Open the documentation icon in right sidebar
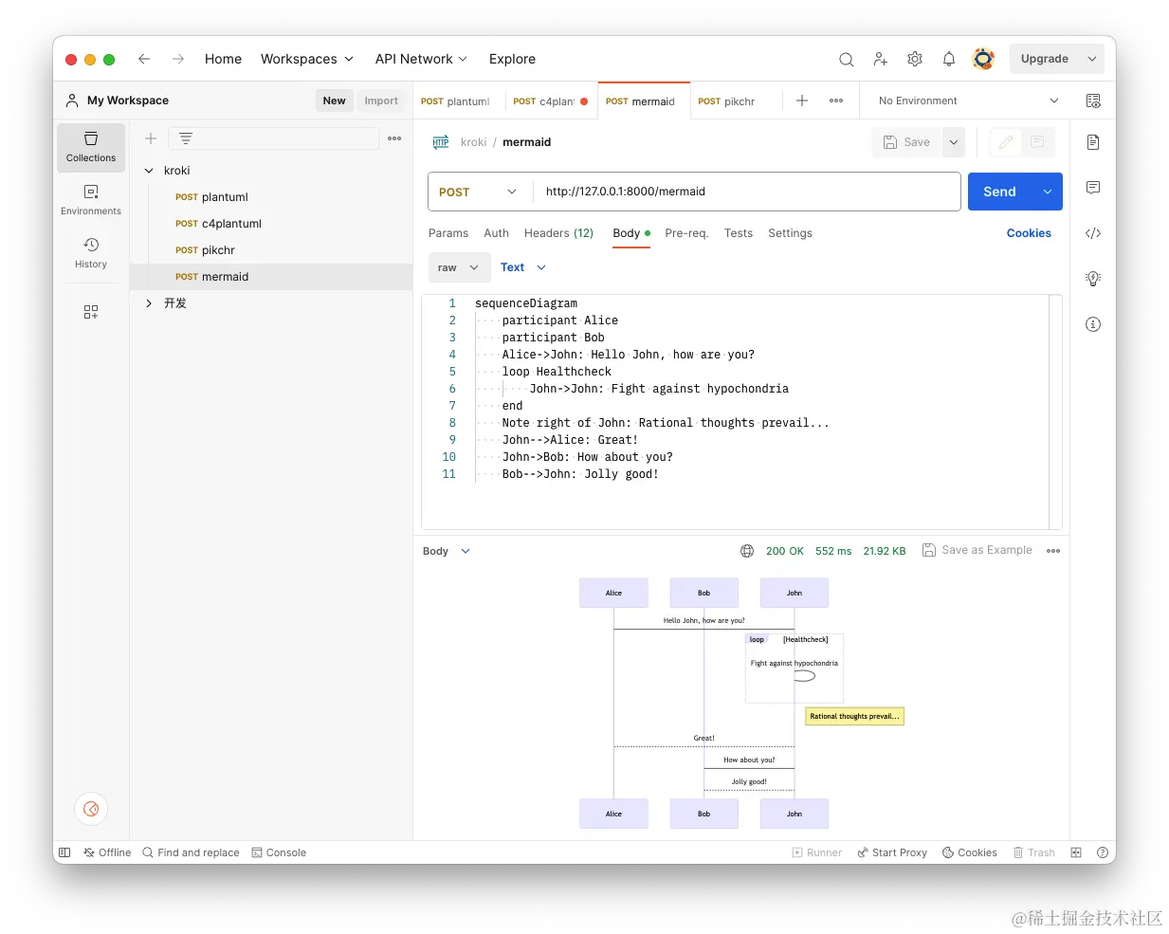The height and width of the screenshot is (934, 1169). (1093, 142)
